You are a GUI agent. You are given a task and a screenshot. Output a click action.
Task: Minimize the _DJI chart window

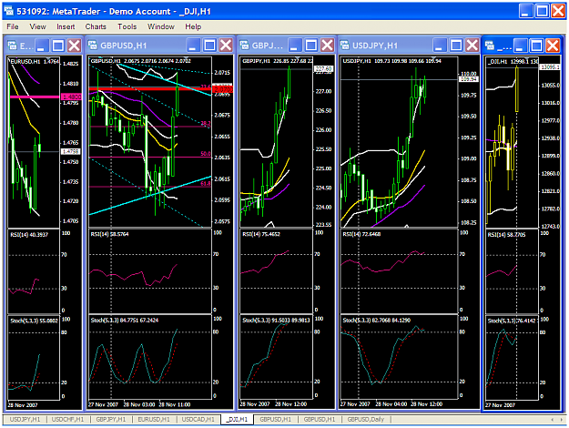tap(521, 46)
